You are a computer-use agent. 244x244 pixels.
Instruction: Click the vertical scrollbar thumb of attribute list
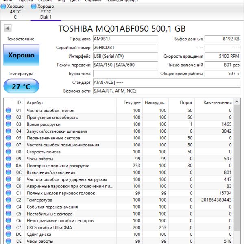pyautogui.click(x=237, y=168)
